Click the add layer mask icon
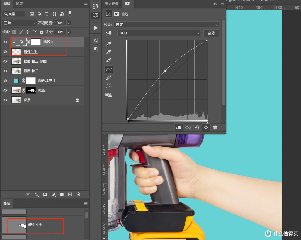The width and height of the screenshot is (301, 240). pos(45,194)
